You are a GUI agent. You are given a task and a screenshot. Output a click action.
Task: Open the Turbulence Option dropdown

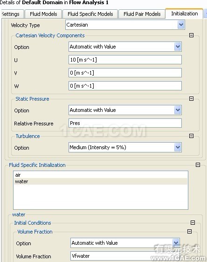[178, 147]
